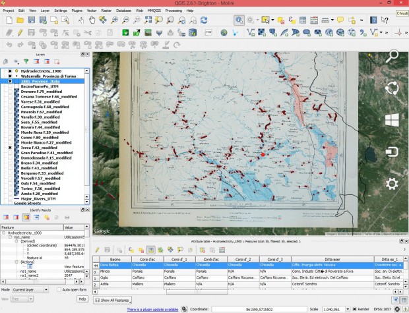Screen dimensions: 409x313
Task: Click the Undo arrow in digitizing toolbar
Action: tap(9, 45)
